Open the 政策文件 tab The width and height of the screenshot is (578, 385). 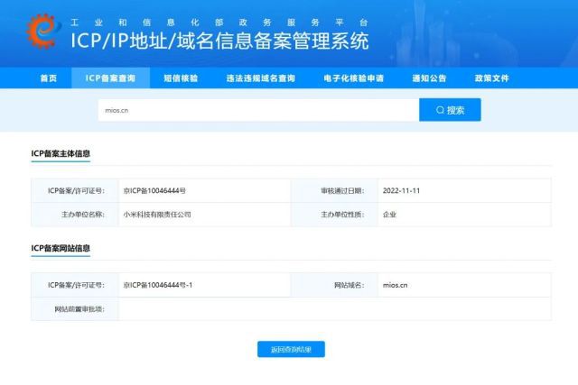[491, 78]
